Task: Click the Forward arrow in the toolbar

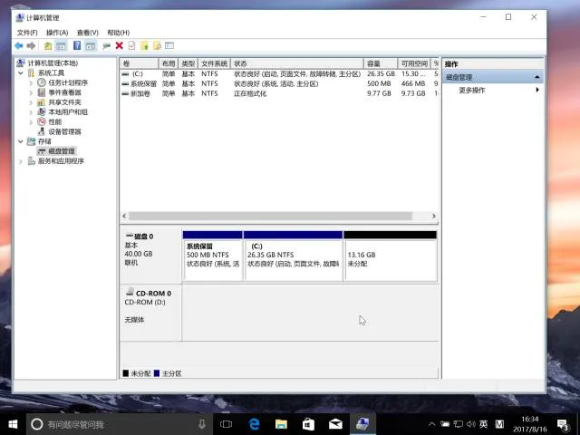Action: click(x=31, y=46)
